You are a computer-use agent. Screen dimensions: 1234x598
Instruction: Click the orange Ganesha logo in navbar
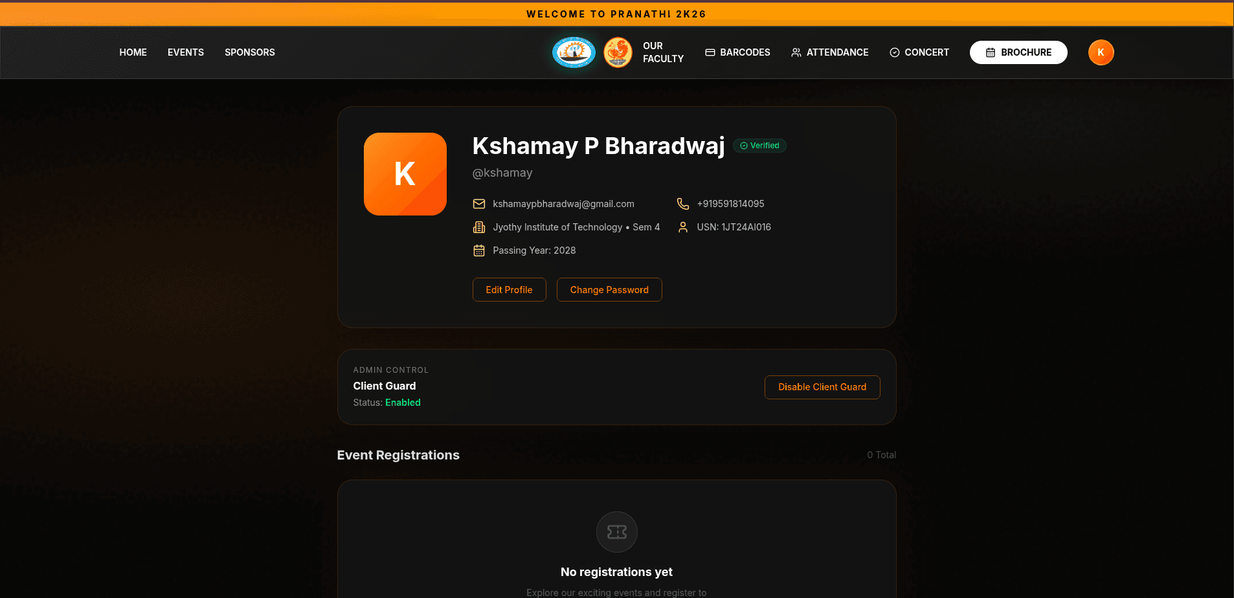[618, 52]
